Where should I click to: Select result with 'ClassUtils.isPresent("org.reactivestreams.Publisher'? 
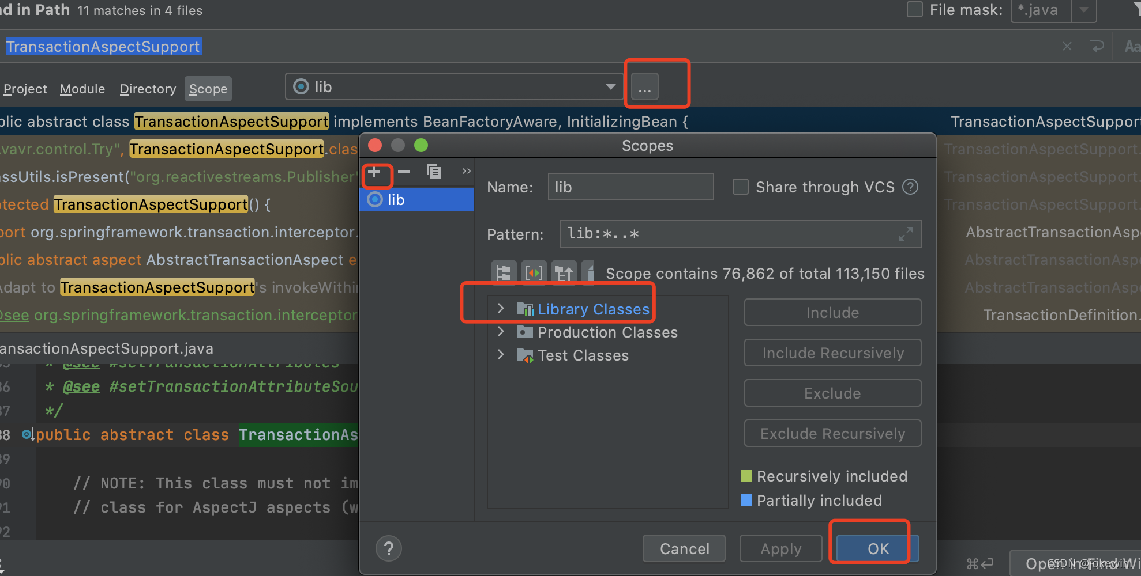[179, 177]
